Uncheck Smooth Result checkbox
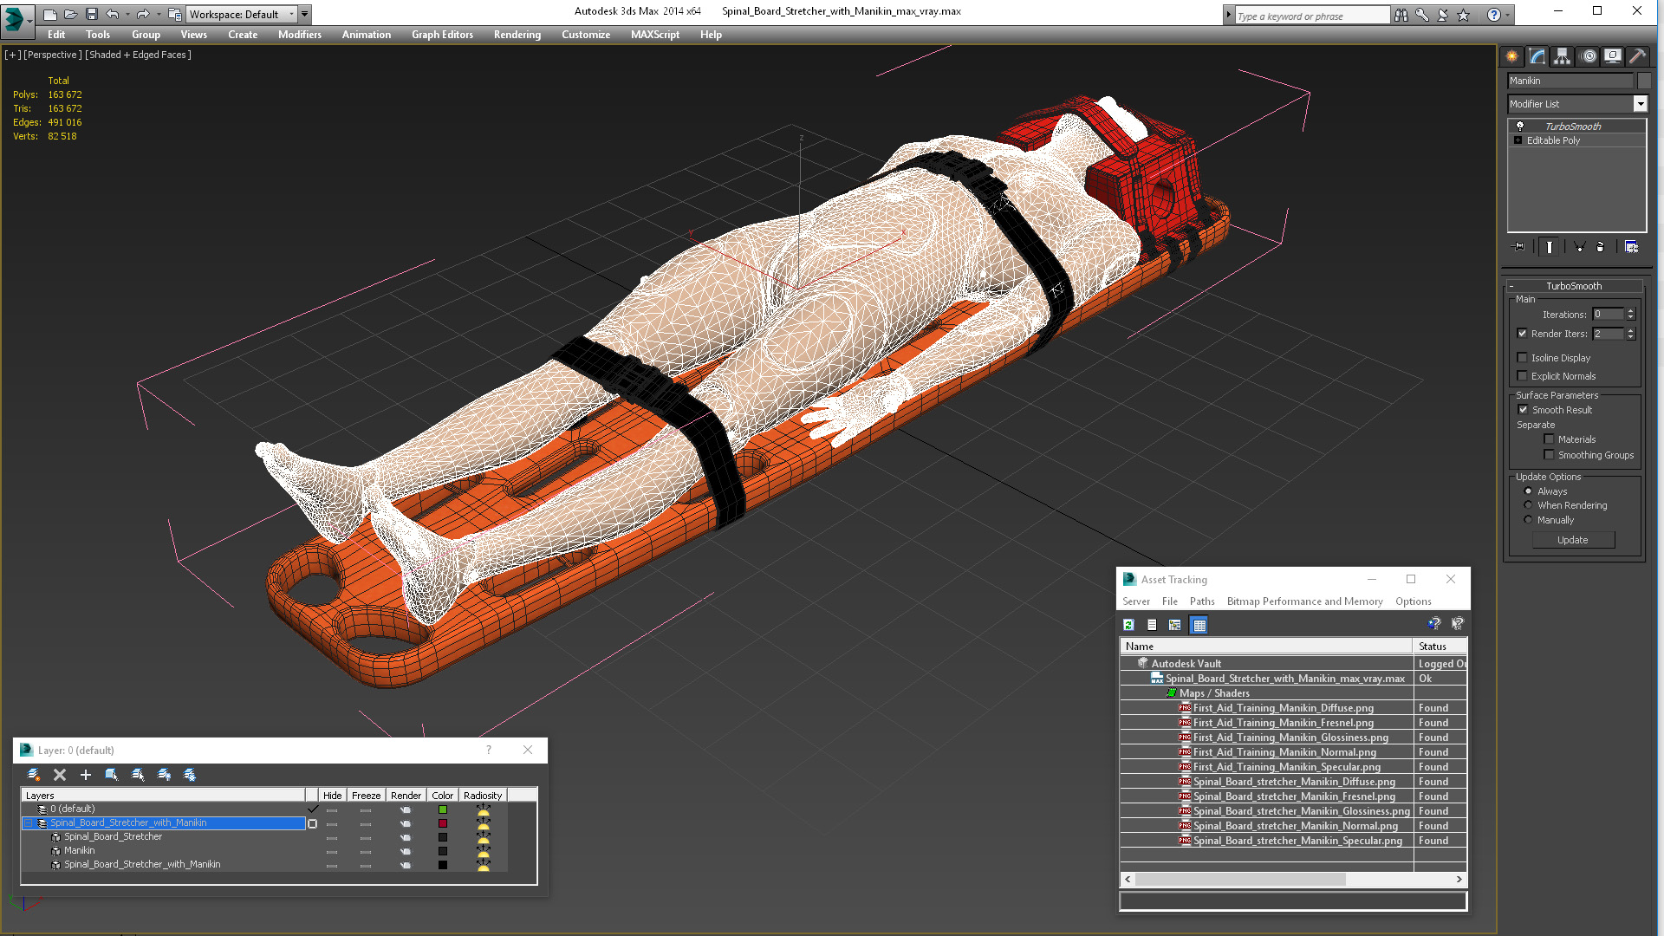The image size is (1664, 936). click(1523, 410)
